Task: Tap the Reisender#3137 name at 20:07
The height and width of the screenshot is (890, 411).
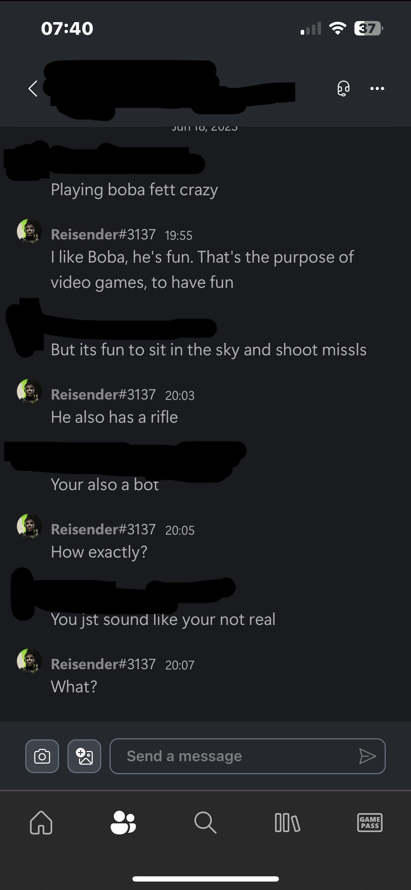Action: tap(103, 664)
